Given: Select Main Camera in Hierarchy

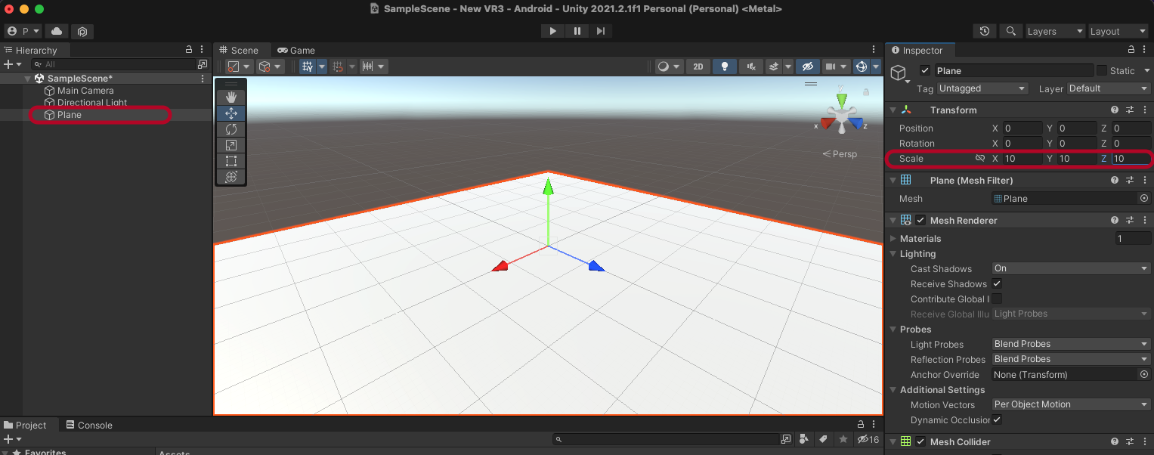Looking at the screenshot, I should pos(85,91).
